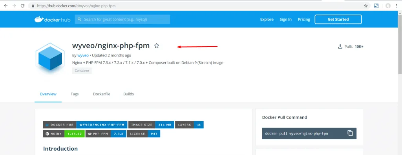Click the blue cube repository image
Image resolution: width=402 pixels, height=155 pixels.
(x=50, y=58)
